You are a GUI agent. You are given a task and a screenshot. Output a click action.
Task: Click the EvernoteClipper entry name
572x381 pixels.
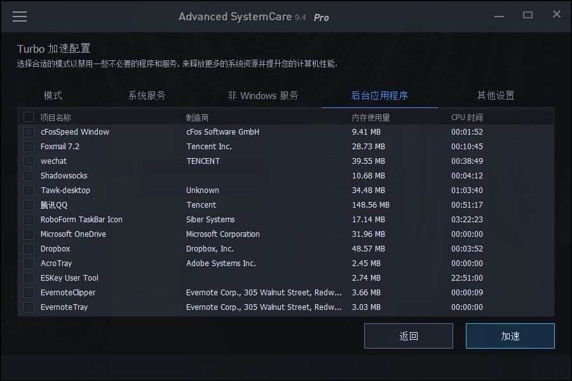pyautogui.click(x=68, y=292)
